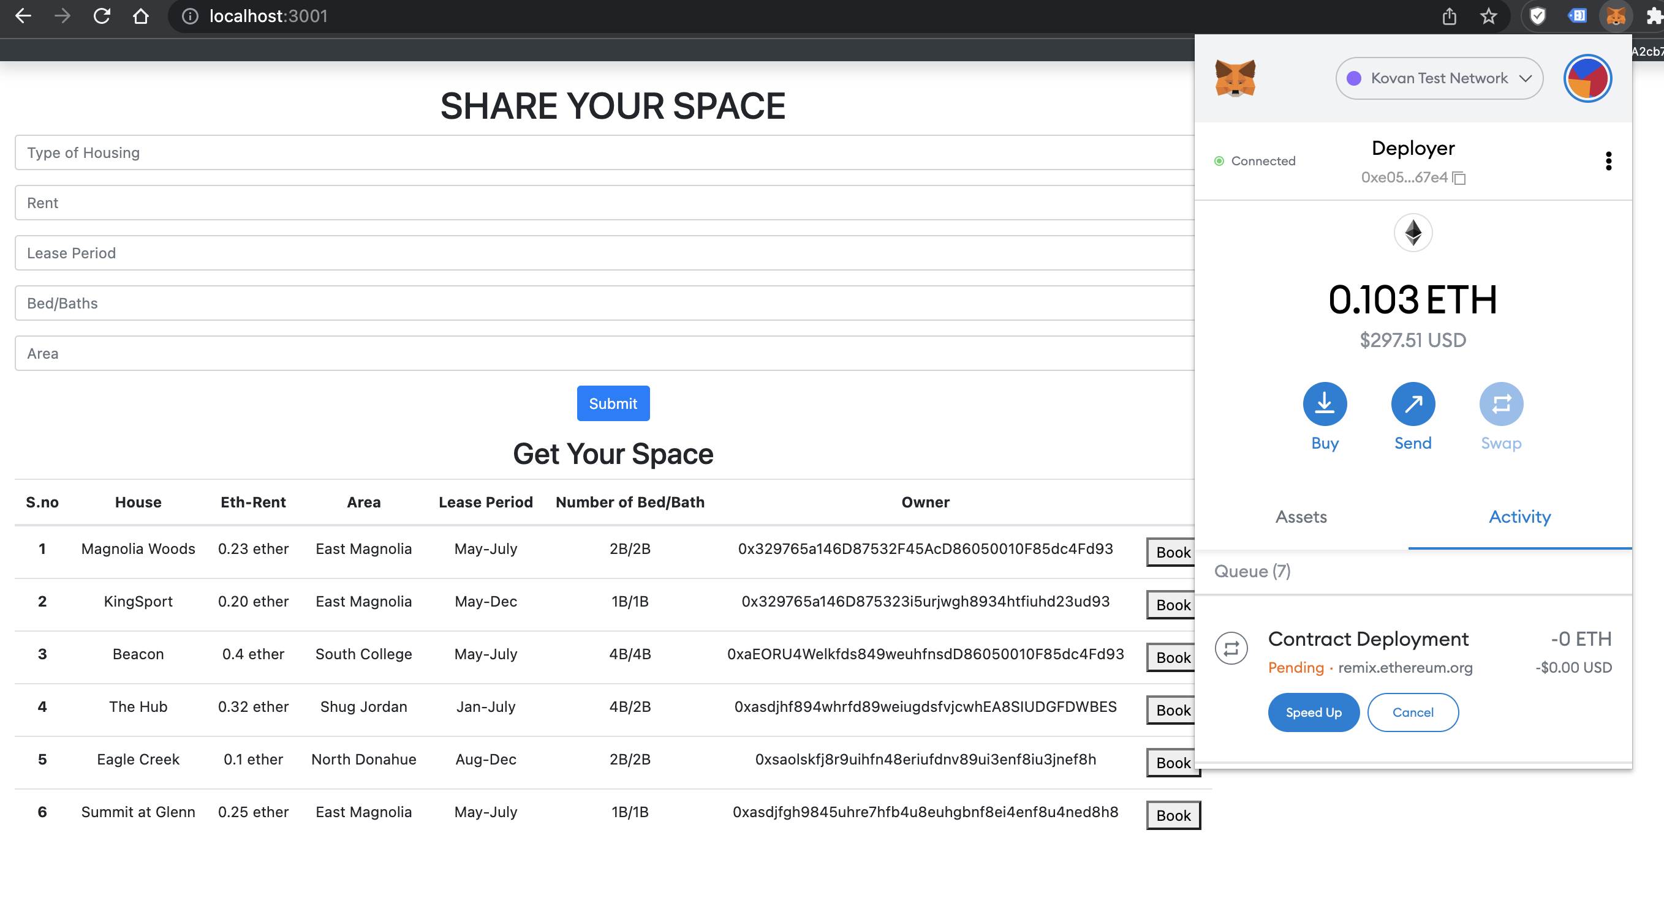Screen dimensions: 1664x901
Task: Open the browser extensions puzzle icon
Action: point(1654,16)
